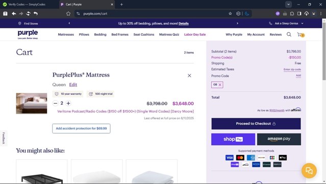The image size is (326, 184).
Task: Open the chat bubble widget
Action: (x=309, y=171)
